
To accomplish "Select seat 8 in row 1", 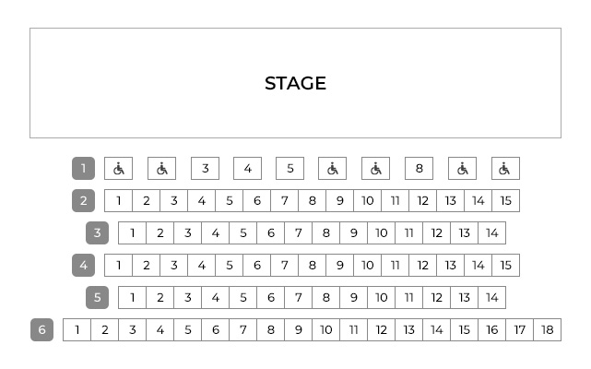I will pyautogui.click(x=420, y=168).
